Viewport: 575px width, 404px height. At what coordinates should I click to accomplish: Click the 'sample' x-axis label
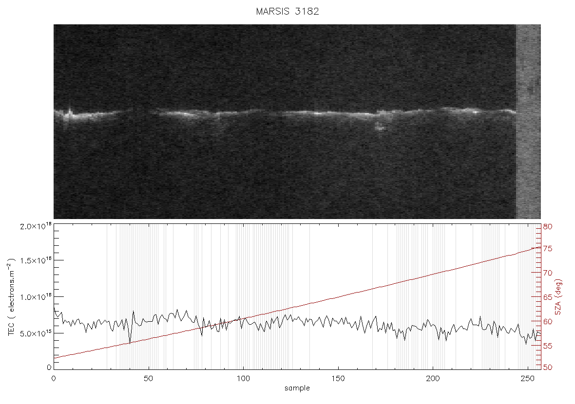[x=297, y=388]
